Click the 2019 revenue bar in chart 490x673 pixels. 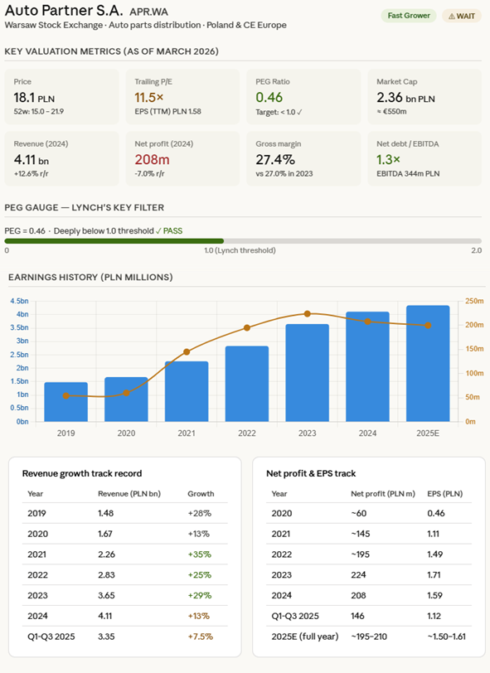[65, 402]
